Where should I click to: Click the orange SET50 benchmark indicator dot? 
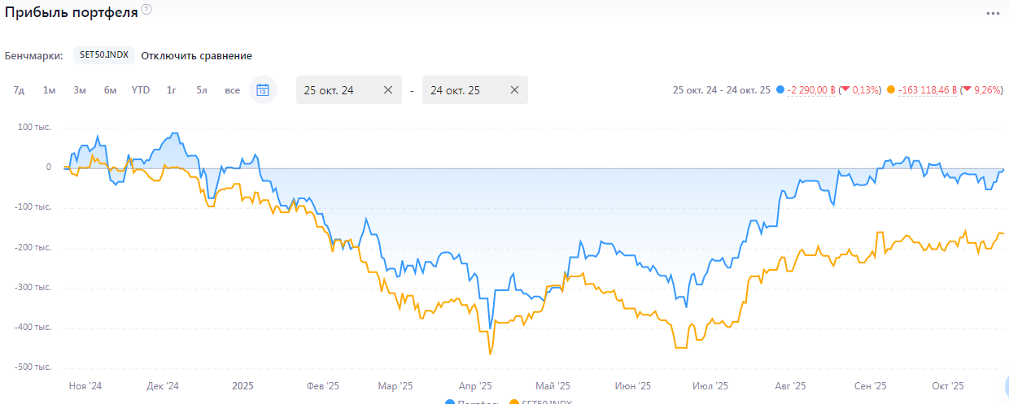point(892,90)
